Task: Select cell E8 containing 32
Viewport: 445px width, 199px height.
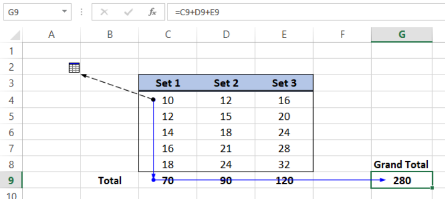Action: [284, 164]
